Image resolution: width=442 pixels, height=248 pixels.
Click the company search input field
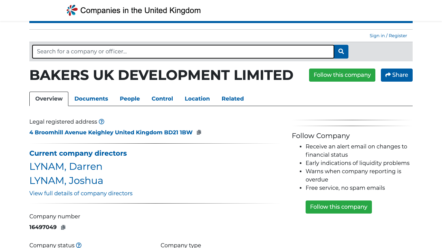pos(183,51)
